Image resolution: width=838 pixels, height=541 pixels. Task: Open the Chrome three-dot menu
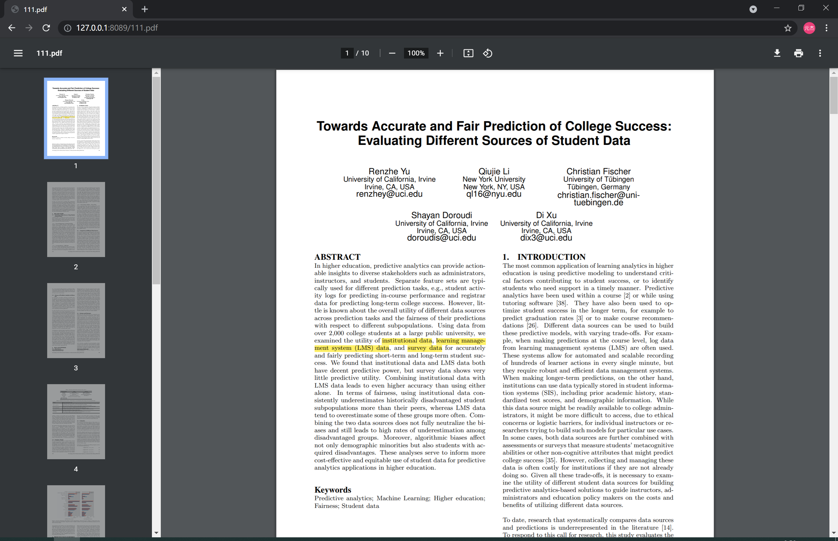(x=826, y=28)
